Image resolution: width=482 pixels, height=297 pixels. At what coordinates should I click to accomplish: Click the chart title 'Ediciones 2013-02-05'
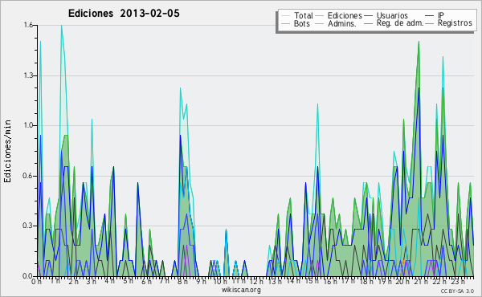click(124, 14)
